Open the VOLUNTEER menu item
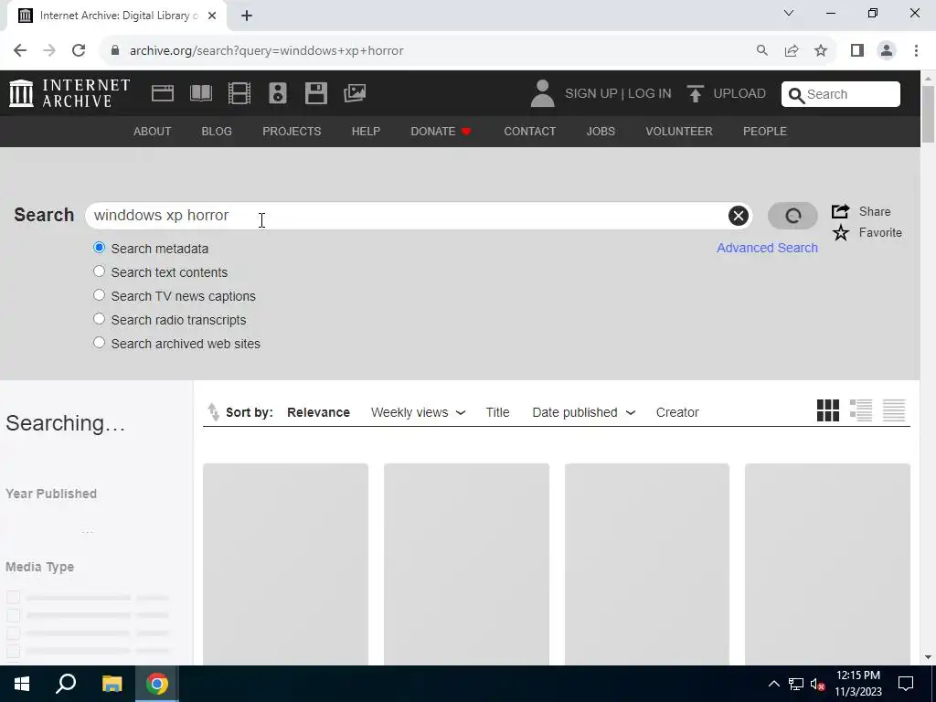Viewport: 936px width, 702px height. (679, 132)
